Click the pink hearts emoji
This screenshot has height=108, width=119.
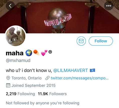[x=44, y=53]
